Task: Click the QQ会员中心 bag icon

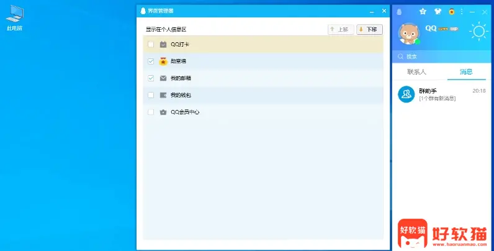Action: (163, 112)
